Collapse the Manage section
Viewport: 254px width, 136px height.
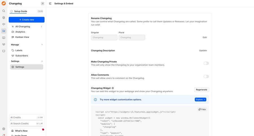(x=42, y=45)
